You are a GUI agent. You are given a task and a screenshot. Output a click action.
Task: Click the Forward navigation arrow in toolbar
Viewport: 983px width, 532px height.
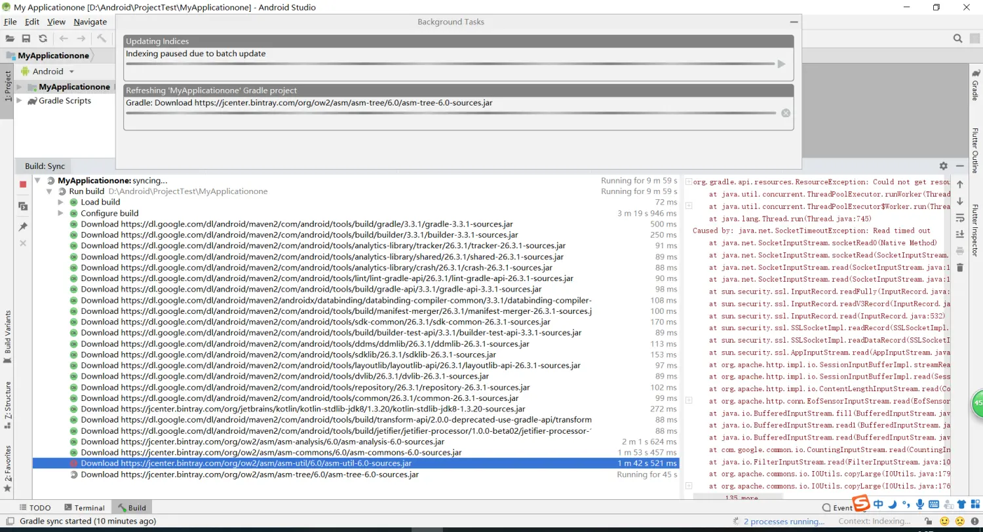81,39
